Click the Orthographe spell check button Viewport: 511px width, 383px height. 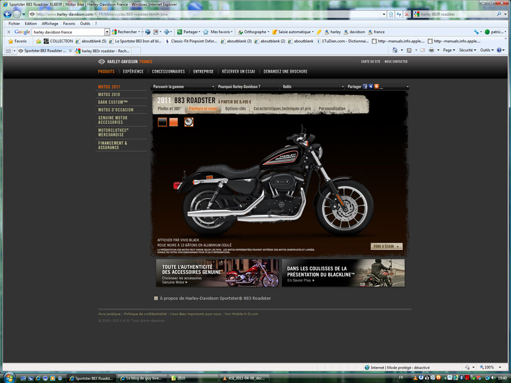pyautogui.click(x=253, y=32)
